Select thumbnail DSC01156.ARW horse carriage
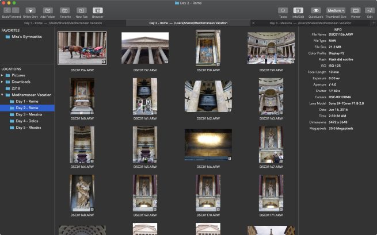Viewport: 377px width, 235px height. tap(82, 48)
